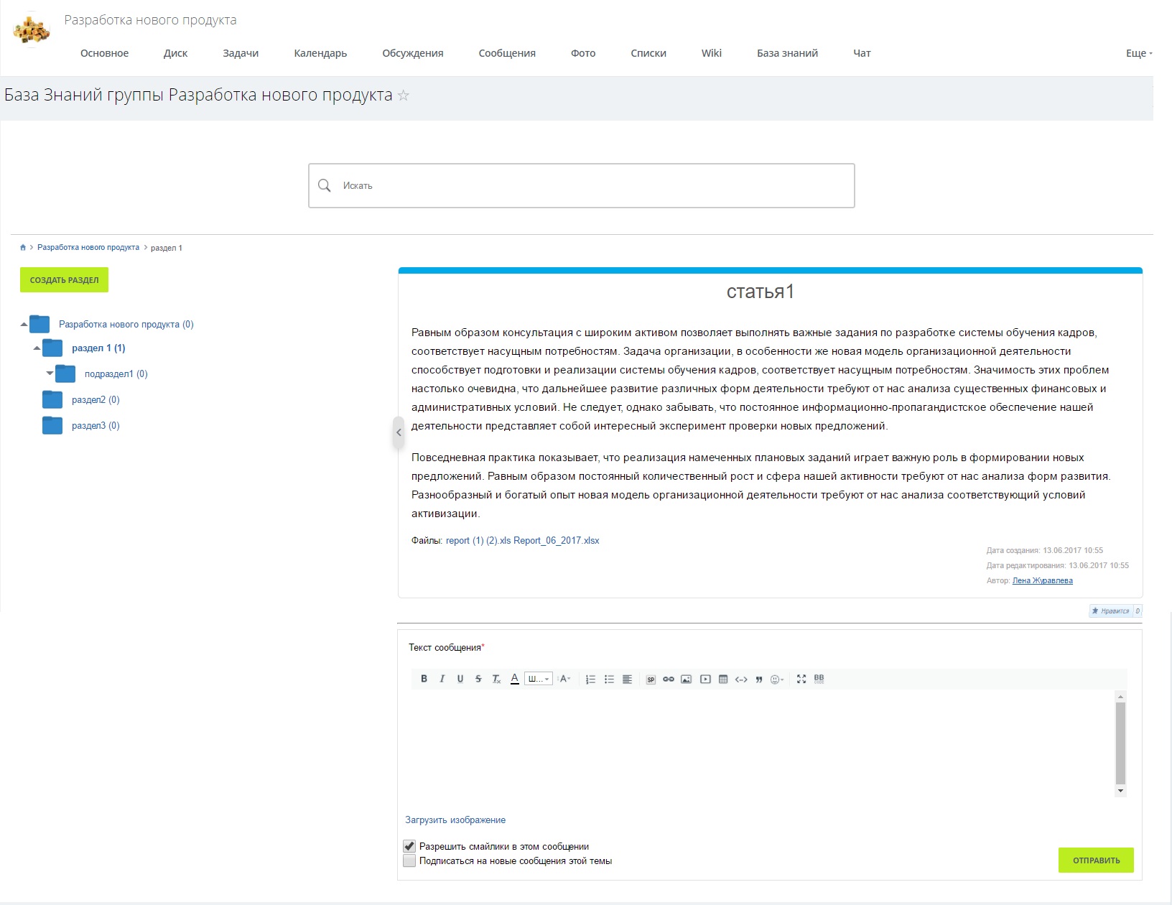Switch to the Wiki tab

(x=711, y=53)
